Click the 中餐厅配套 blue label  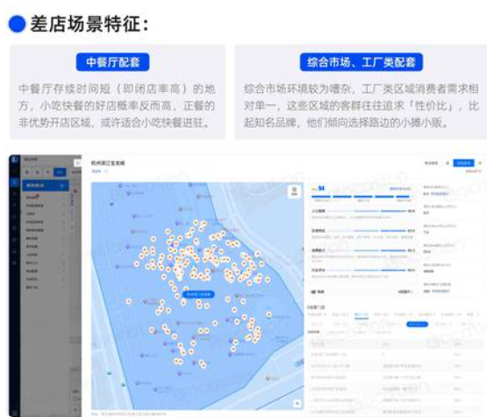point(112,62)
